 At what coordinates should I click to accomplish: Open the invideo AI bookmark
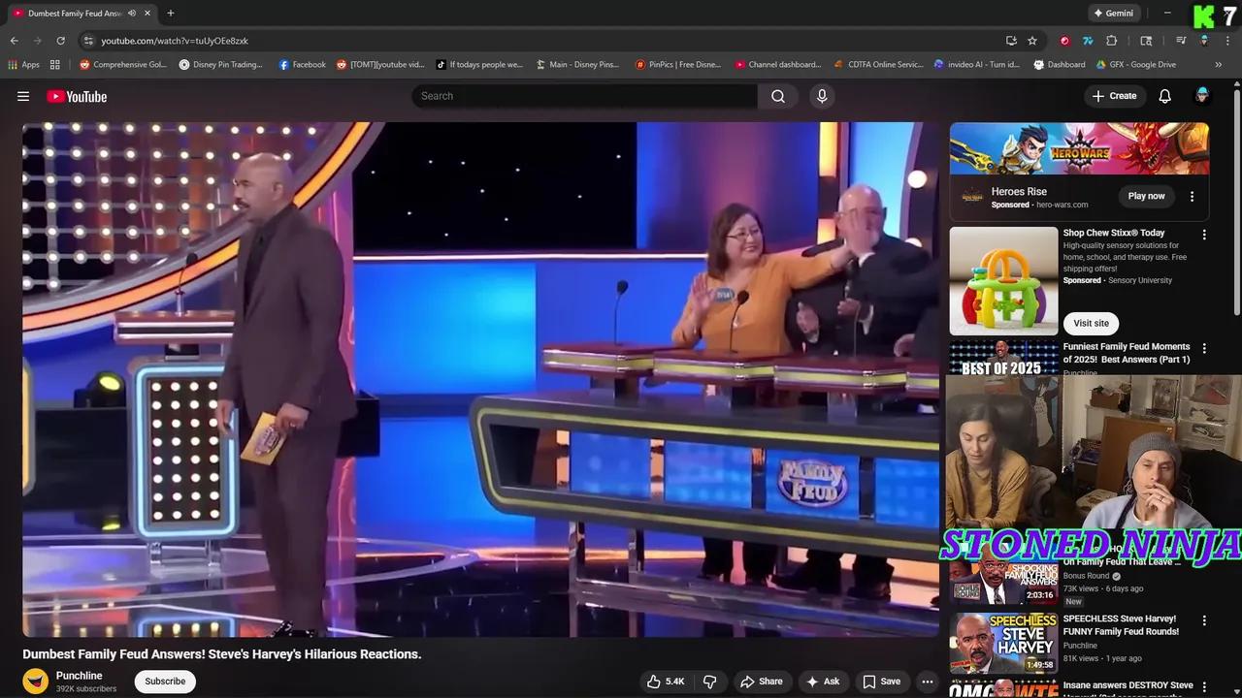point(977,65)
